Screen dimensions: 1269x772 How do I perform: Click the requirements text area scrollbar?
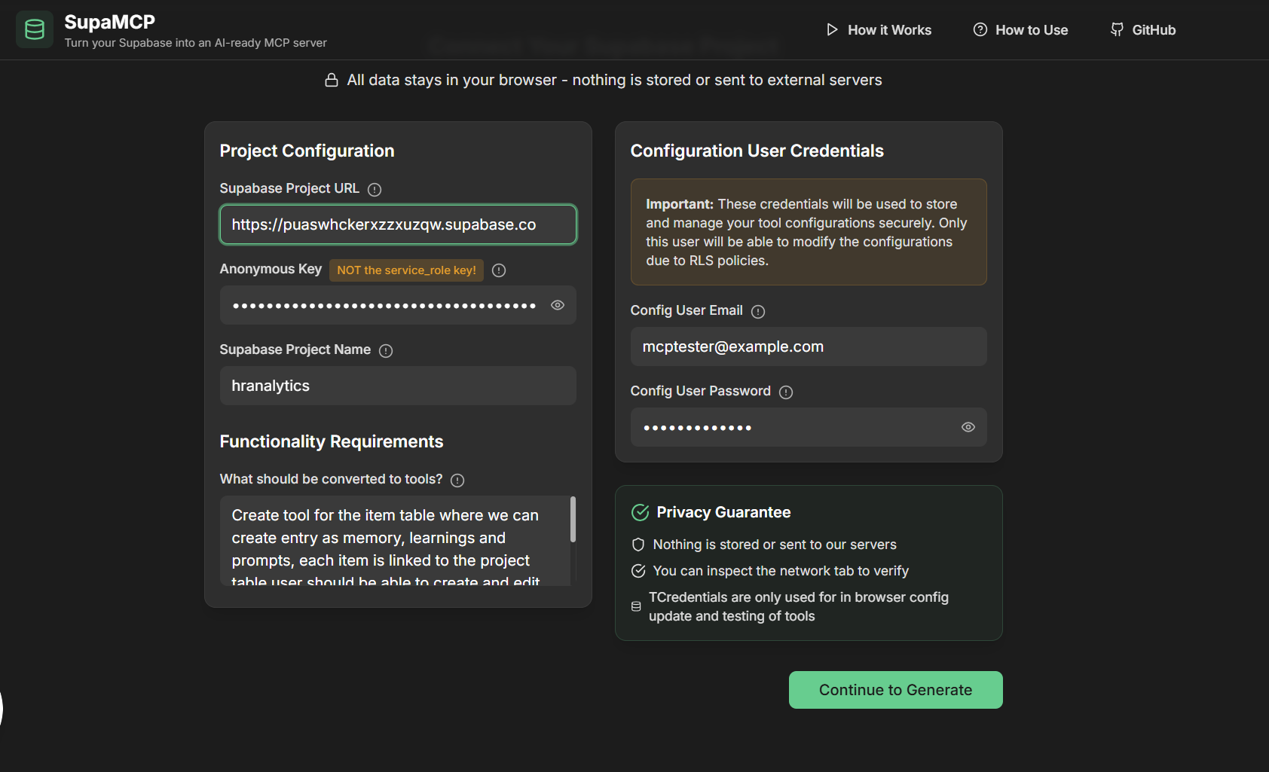tap(573, 519)
